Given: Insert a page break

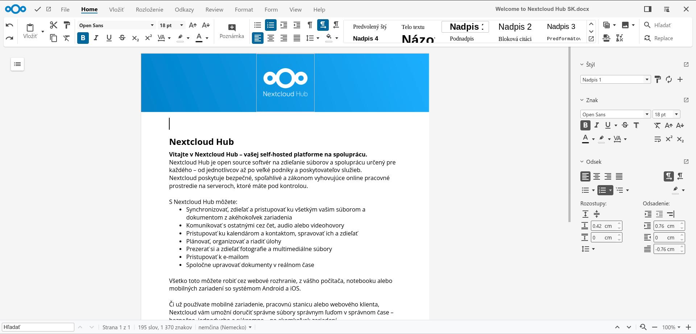Looking at the screenshot, I should 606,38.
